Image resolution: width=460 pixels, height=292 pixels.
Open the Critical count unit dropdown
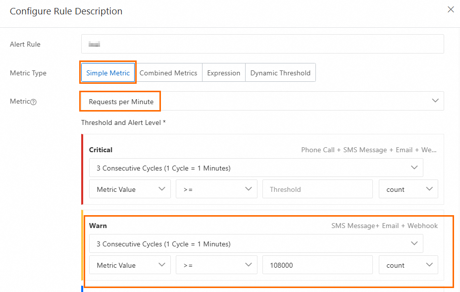point(408,189)
